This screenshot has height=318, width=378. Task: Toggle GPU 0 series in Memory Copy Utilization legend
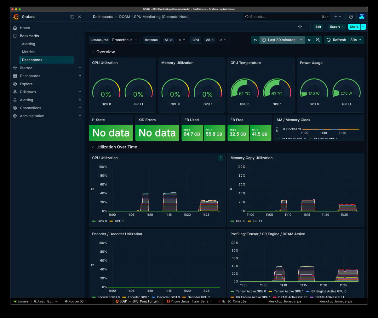tap(241, 221)
